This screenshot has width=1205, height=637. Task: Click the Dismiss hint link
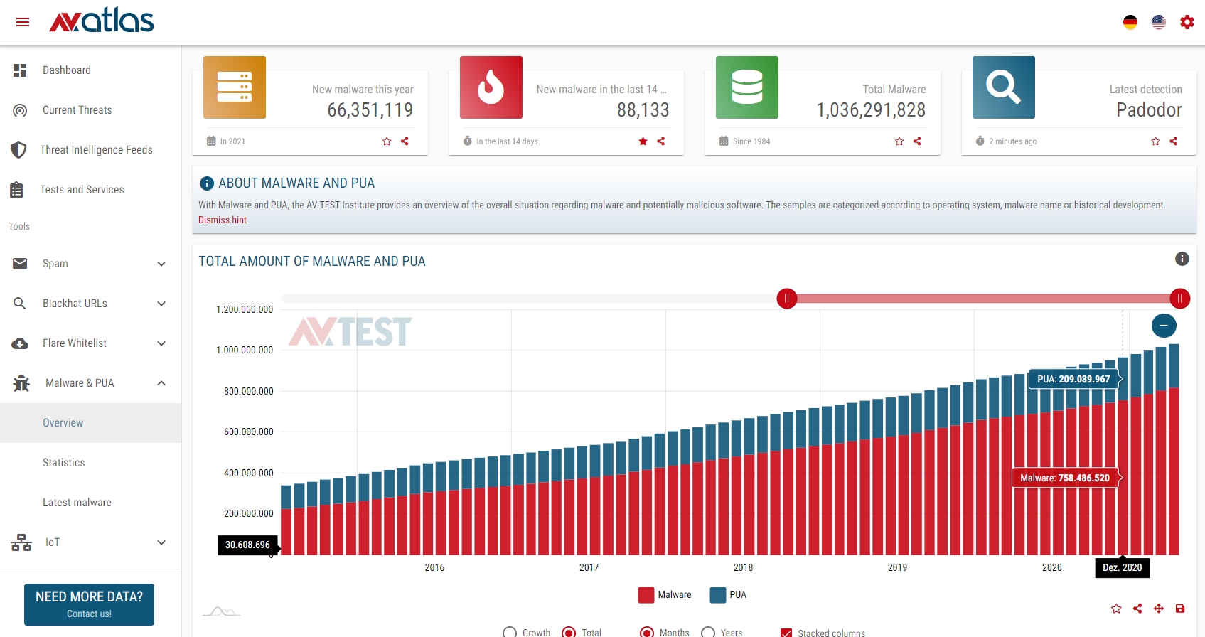(223, 220)
